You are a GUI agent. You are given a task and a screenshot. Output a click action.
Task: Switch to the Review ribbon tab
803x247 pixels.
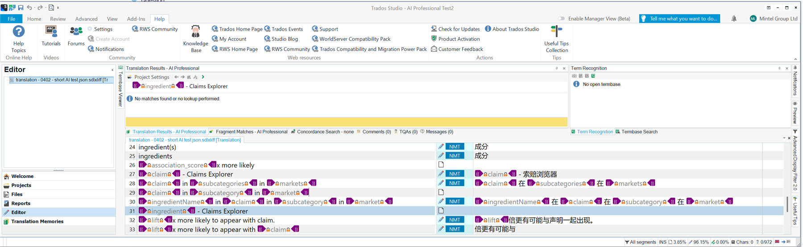[x=58, y=19]
